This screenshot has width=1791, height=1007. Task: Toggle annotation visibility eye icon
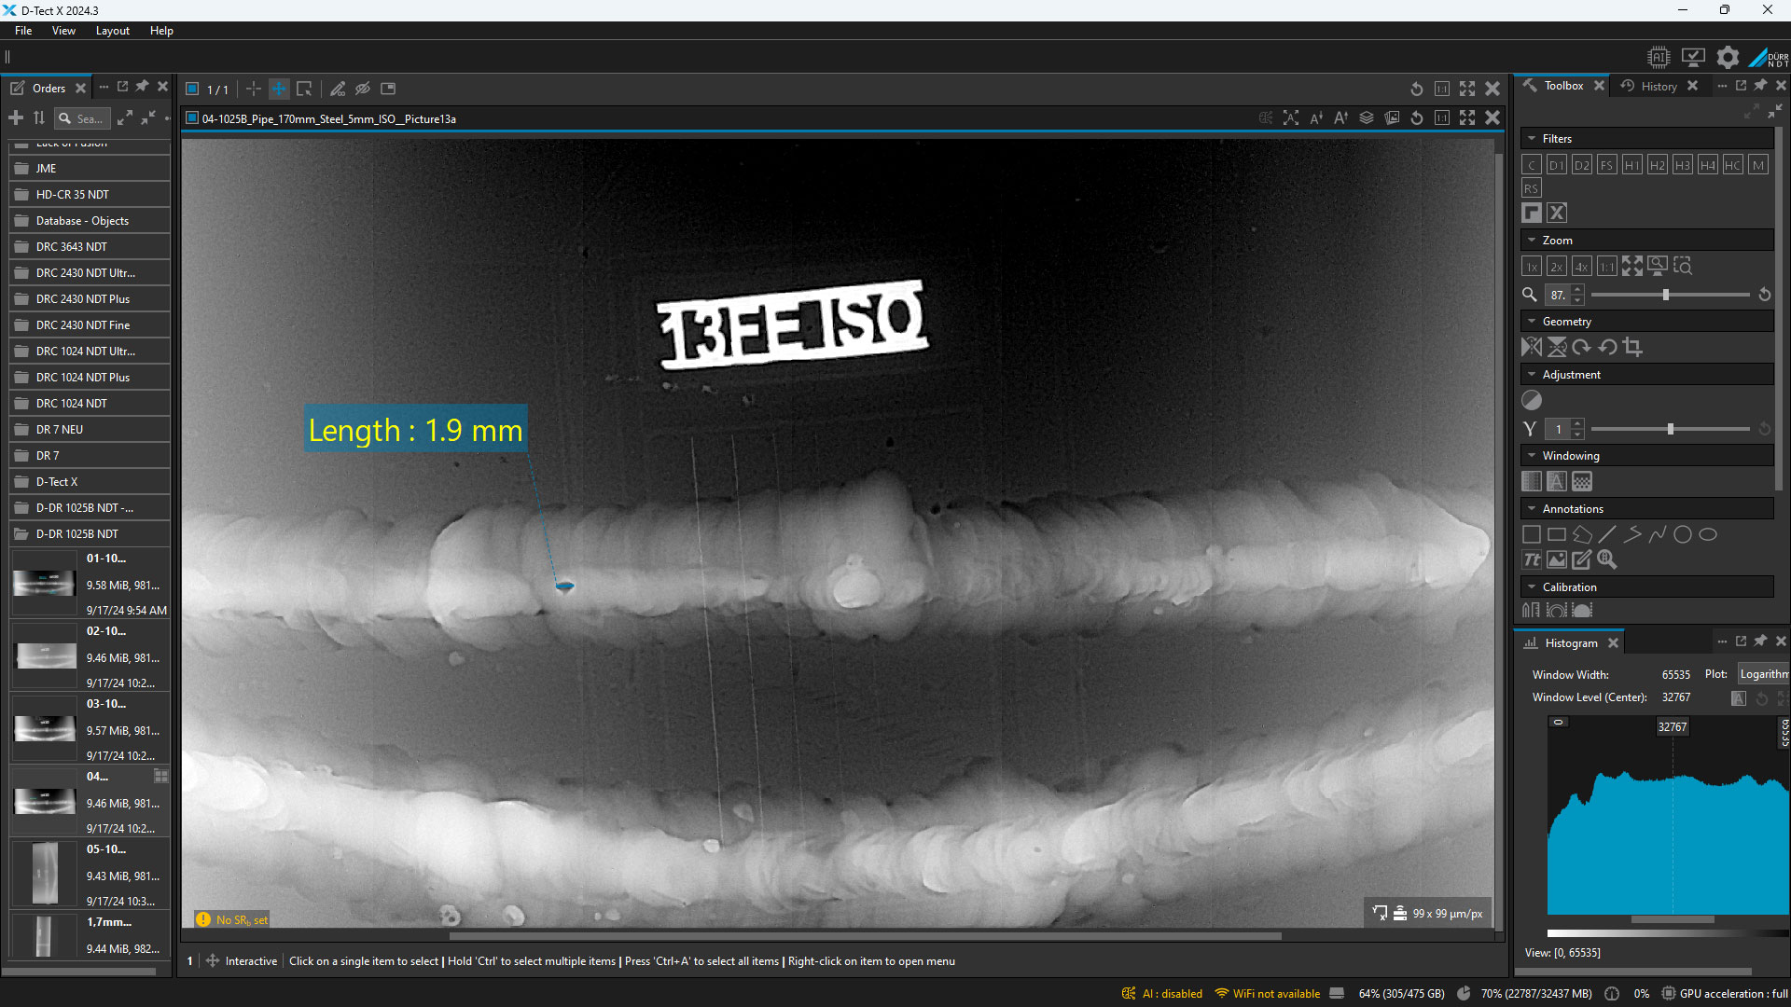[x=363, y=89]
